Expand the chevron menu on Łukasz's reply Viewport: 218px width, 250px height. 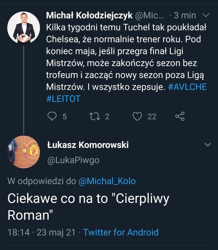click(x=208, y=144)
